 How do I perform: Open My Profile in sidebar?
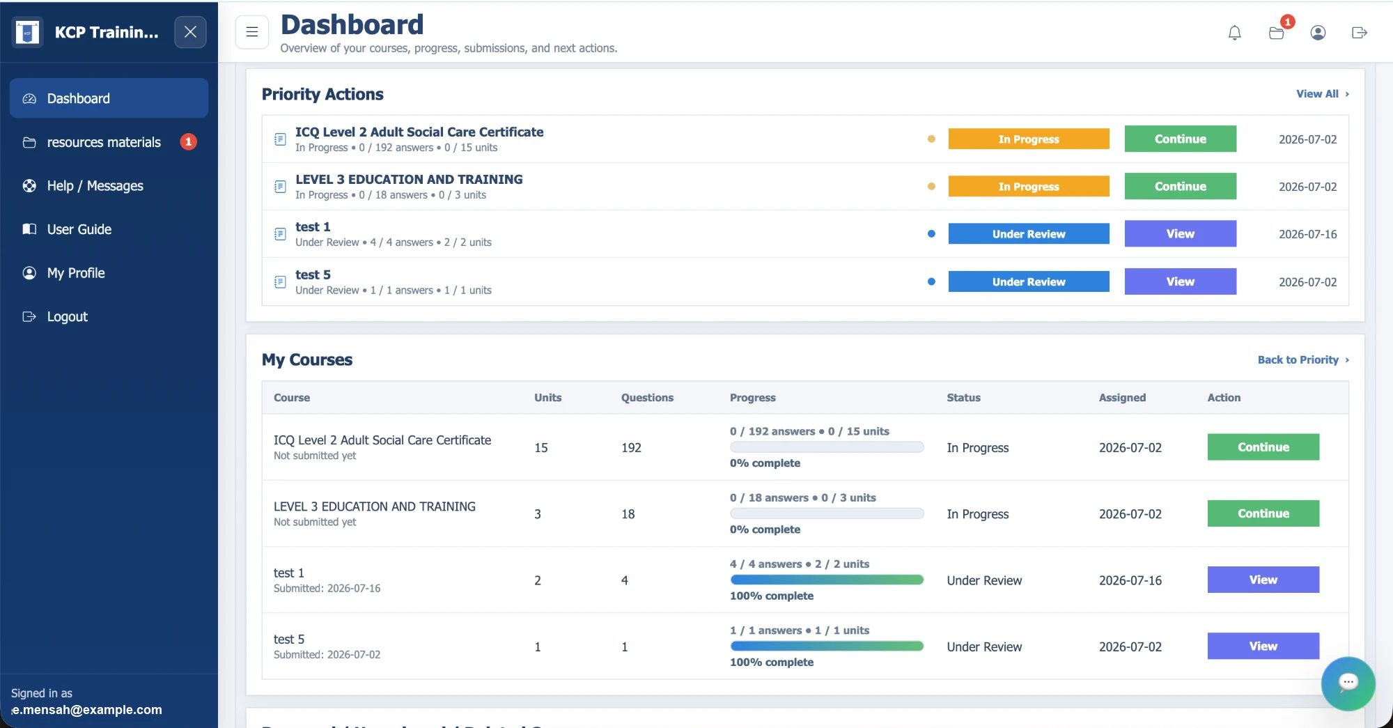pyautogui.click(x=109, y=273)
